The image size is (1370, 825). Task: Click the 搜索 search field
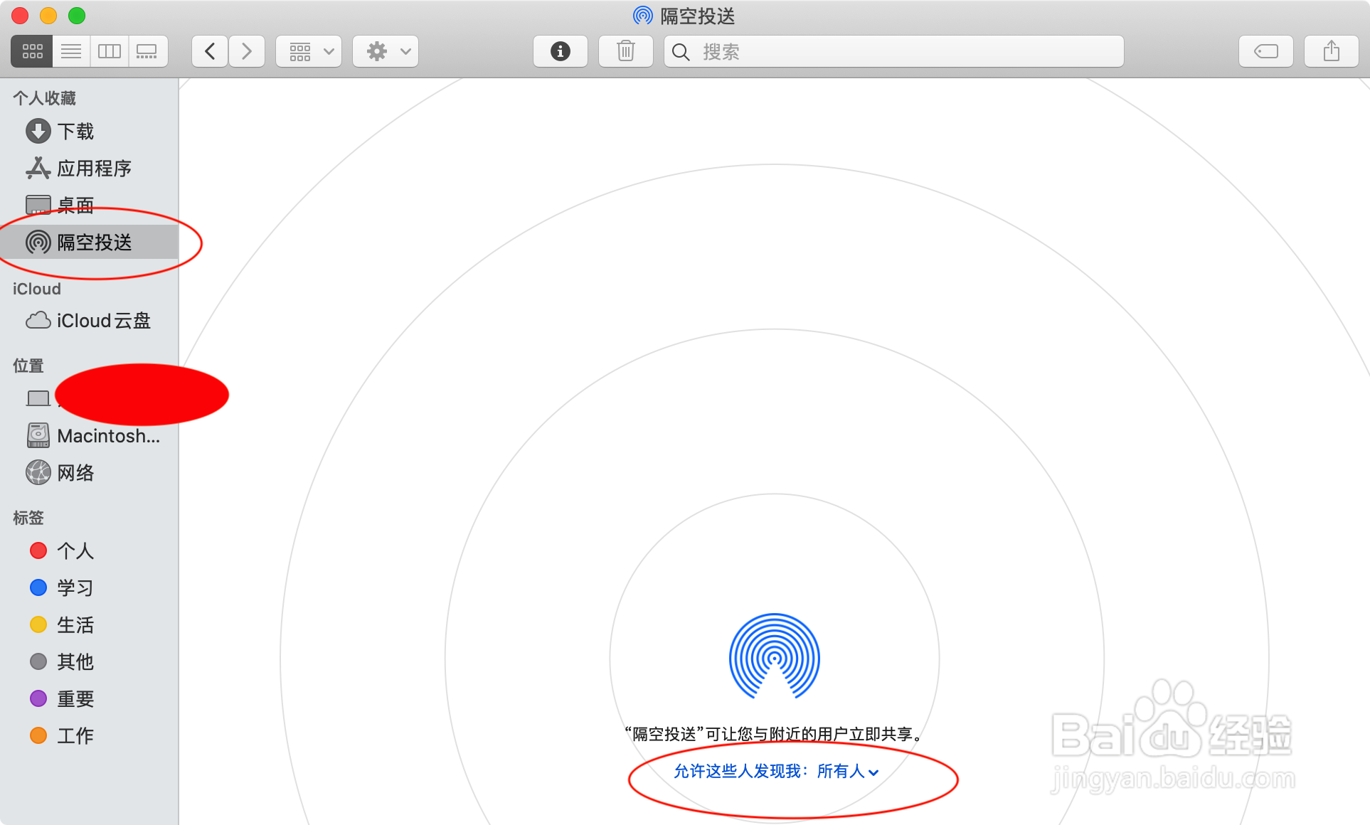pyautogui.click(x=894, y=51)
